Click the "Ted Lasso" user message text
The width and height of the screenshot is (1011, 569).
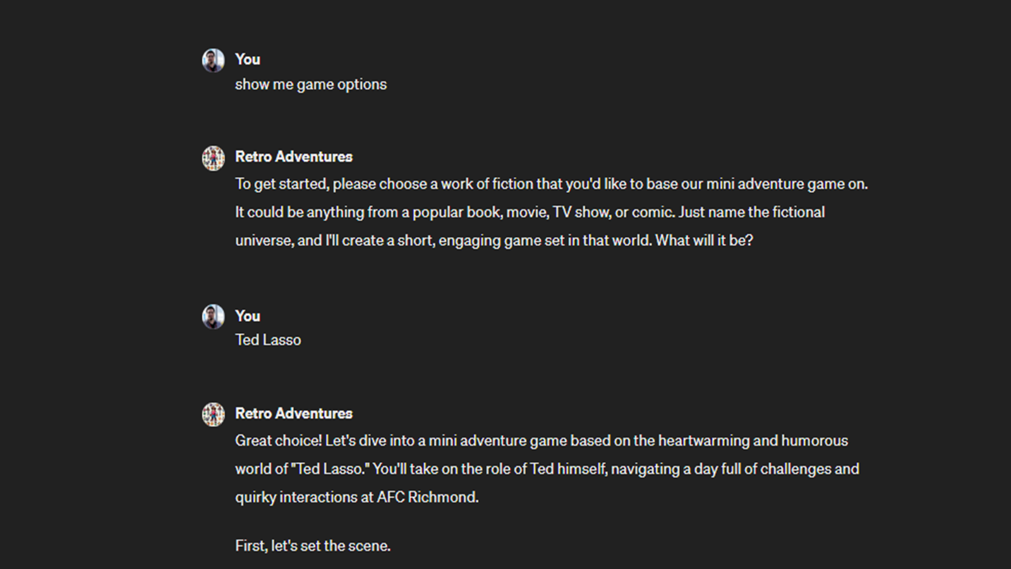[268, 340]
